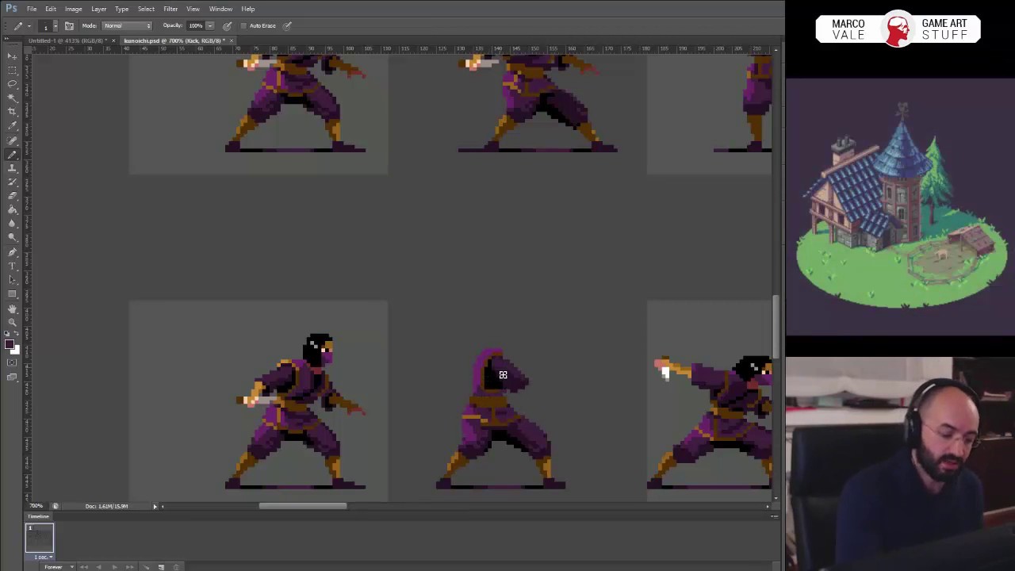Select the Hand tool
1015x571 pixels.
pyautogui.click(x=12, y=308)
